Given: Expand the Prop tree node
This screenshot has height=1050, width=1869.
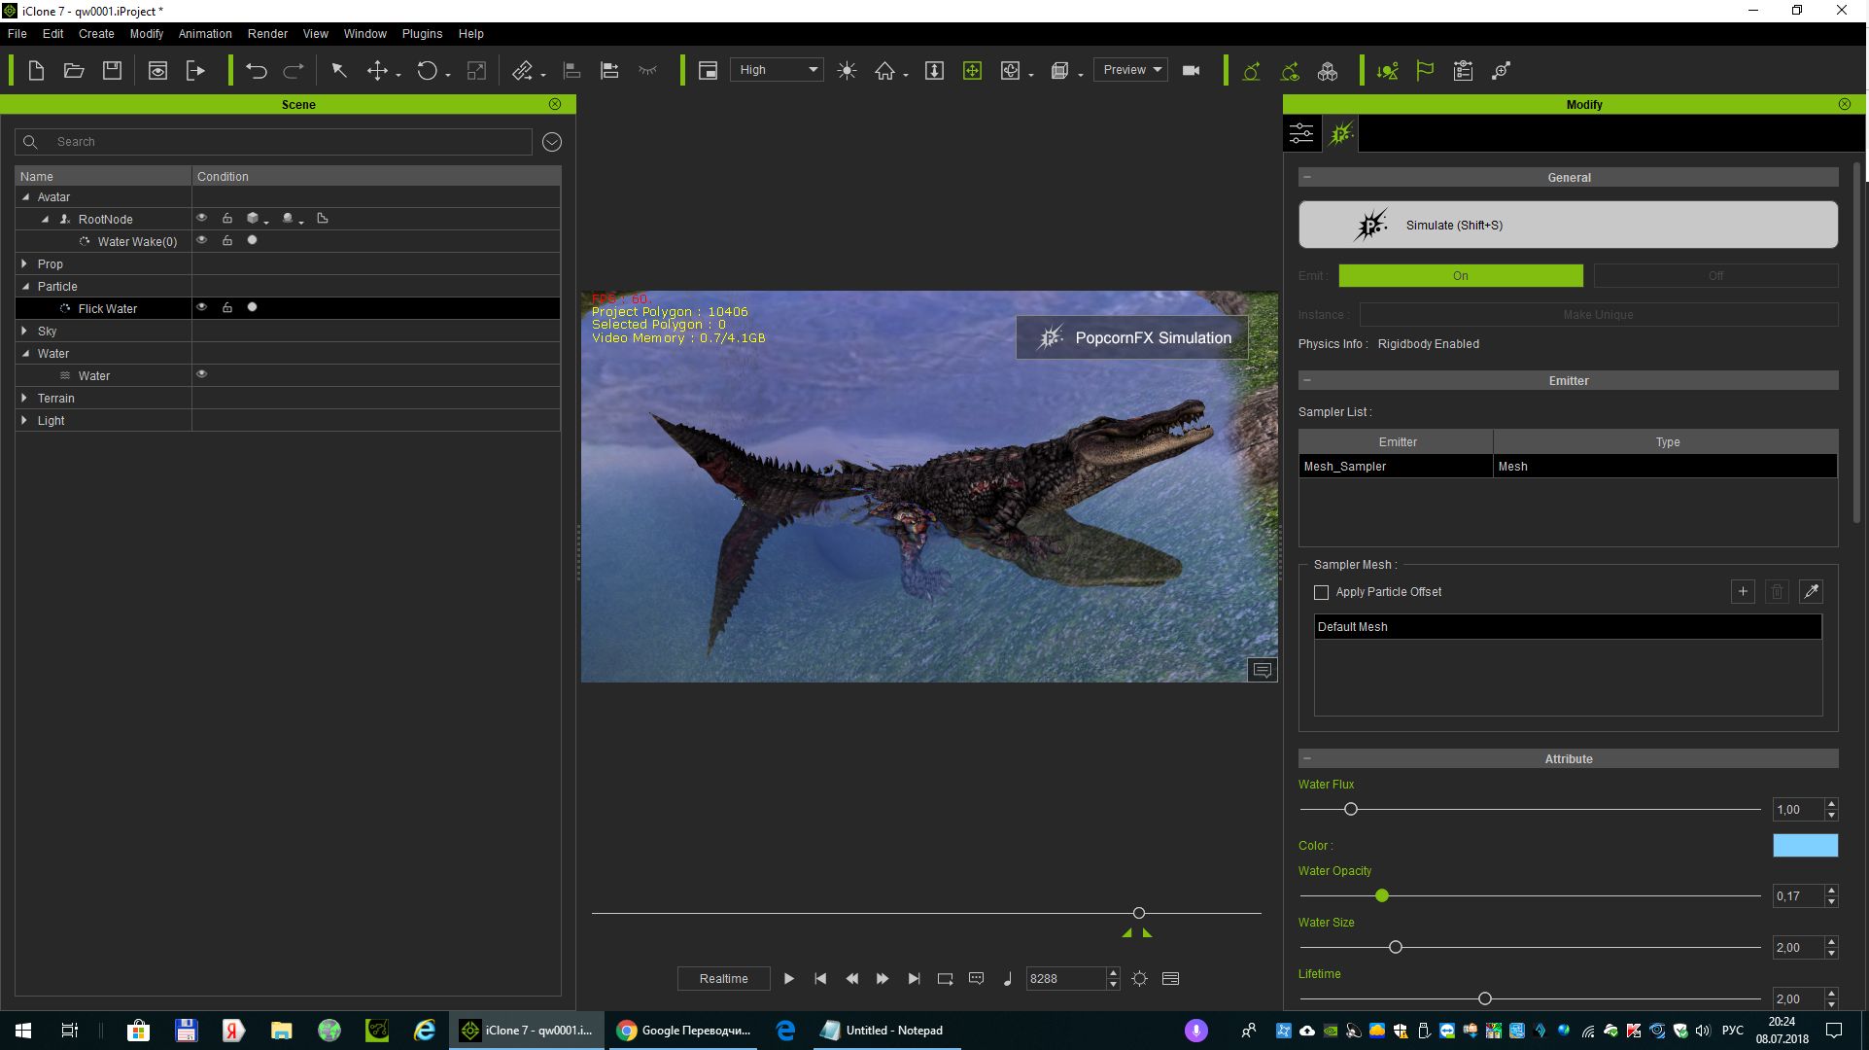Looking at the screenshot, I should (24, 263).
